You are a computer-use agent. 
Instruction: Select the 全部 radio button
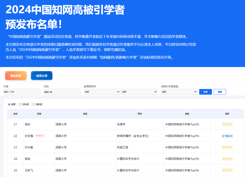coord(9,104)
